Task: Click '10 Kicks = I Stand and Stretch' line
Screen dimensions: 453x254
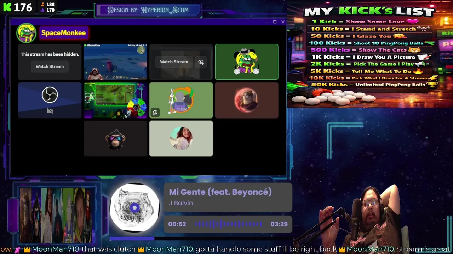Action: (370, 29)
